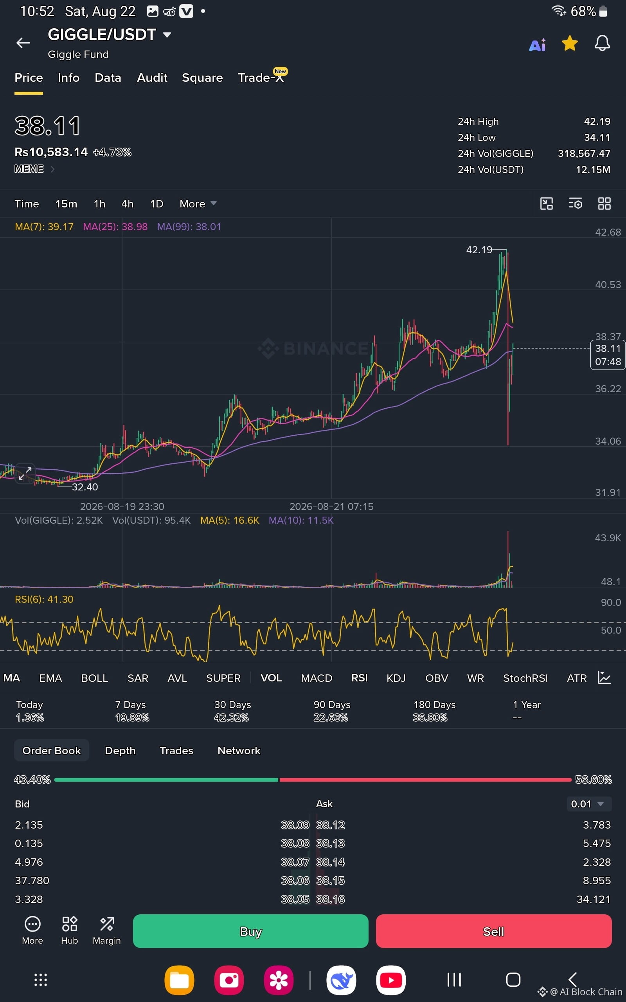The image size is (626, 1002).
Task: Open price alerts bell icon
Action: coord(602,43)
